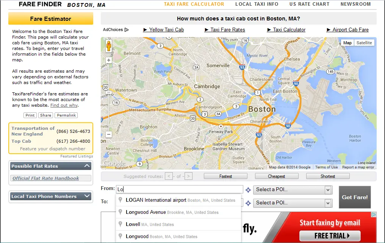Click the Print button
This screenshot has width=385, height=243.
point(30,115)
